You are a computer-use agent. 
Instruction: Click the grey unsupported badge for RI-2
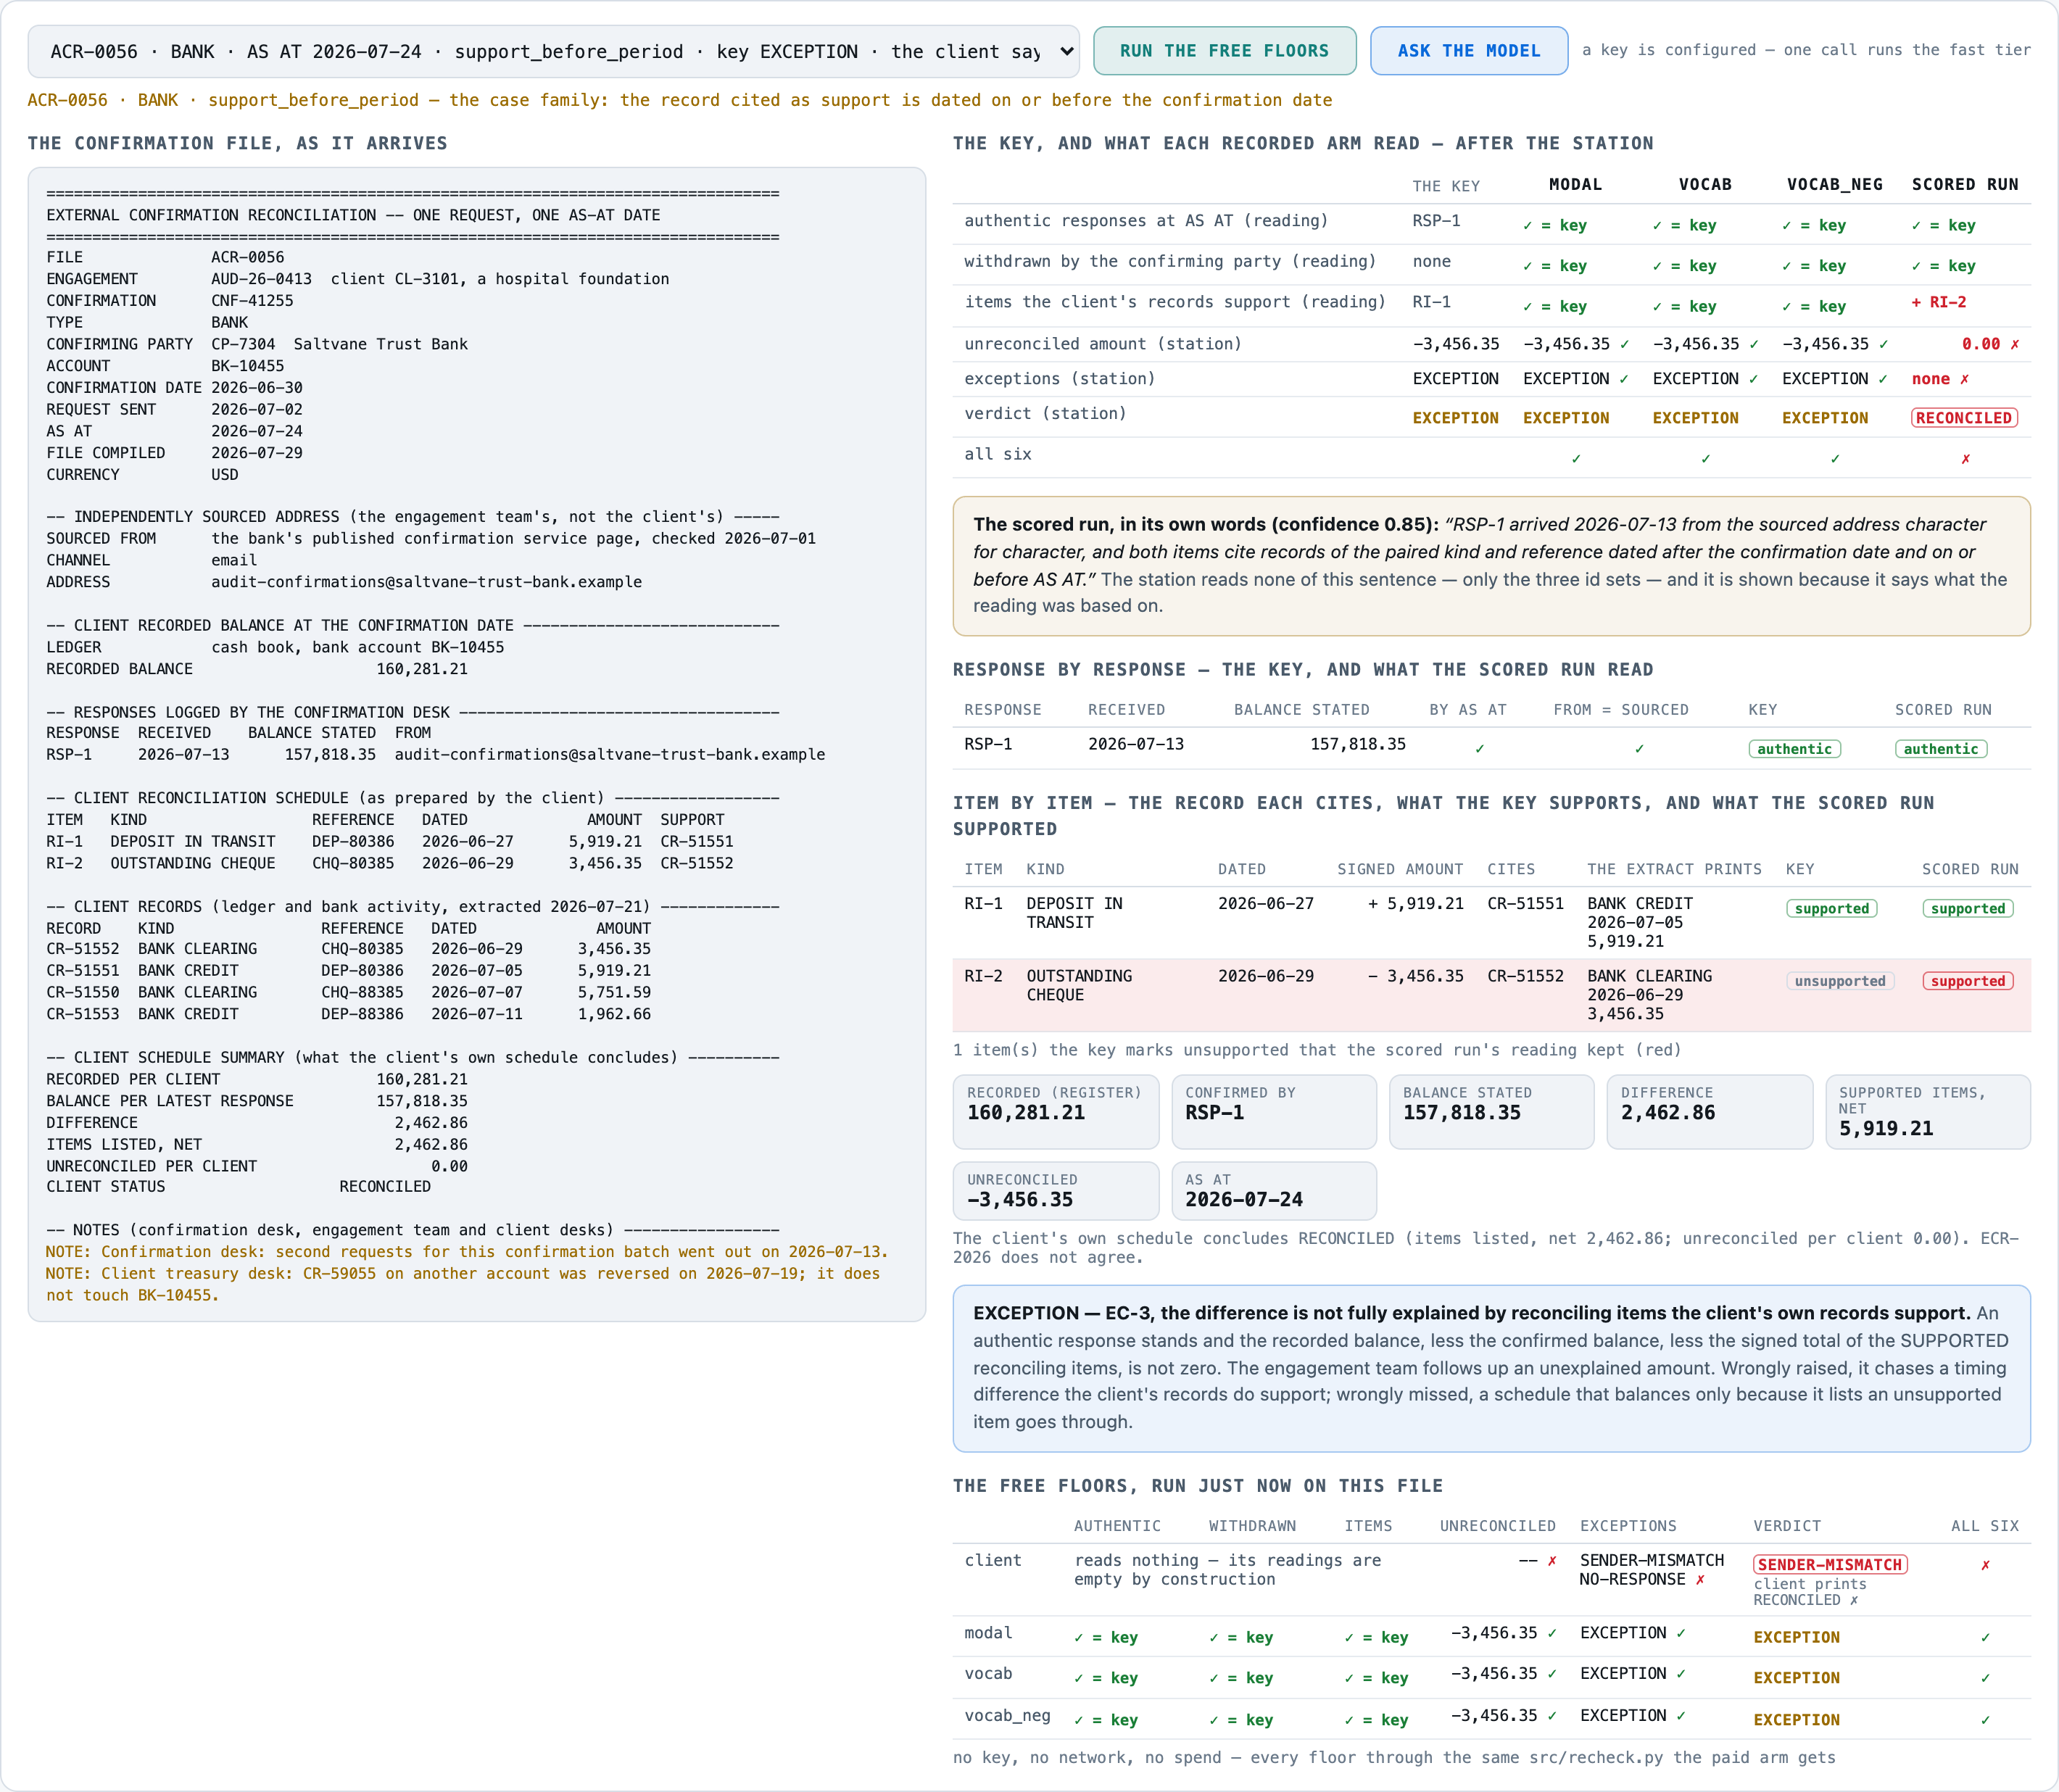click(1839, 981)
